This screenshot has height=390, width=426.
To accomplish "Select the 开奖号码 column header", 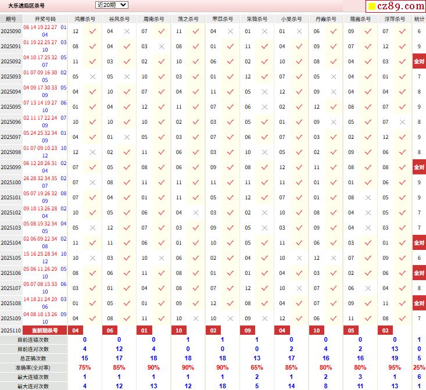I will [45, 19].
